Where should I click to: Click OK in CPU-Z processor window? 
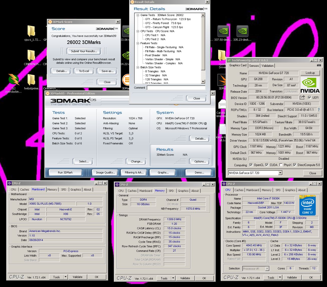[x=311, y=277]
